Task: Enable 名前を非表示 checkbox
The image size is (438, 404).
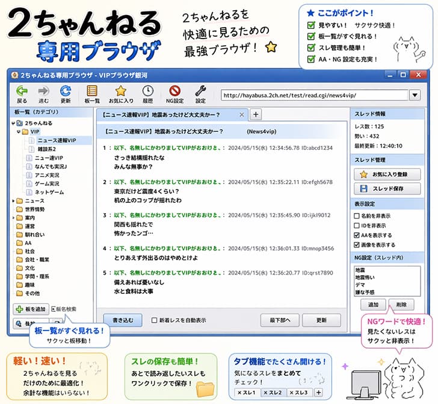Action: 357,216
